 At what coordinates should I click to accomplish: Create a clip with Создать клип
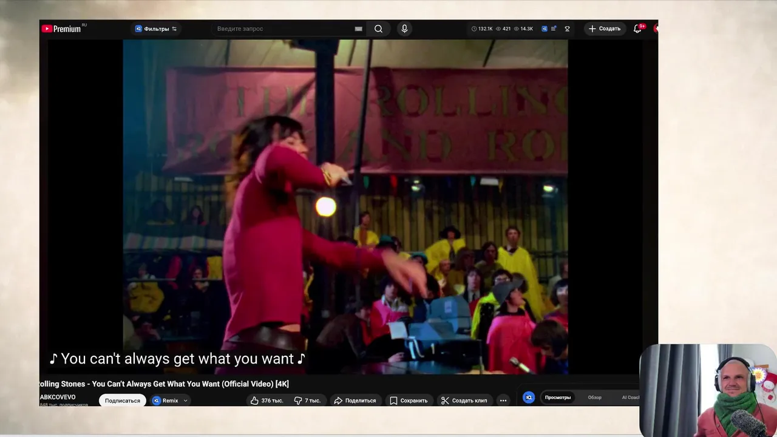click(464, 401)
